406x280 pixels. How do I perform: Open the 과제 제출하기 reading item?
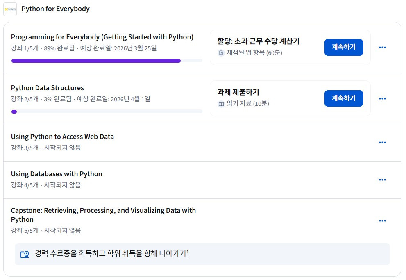tap(238, 92)
